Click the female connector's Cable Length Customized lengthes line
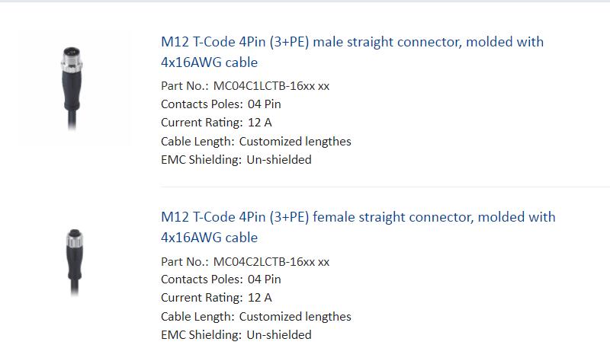This screenshot has width=610, height=361. click(x=256, y=317)
